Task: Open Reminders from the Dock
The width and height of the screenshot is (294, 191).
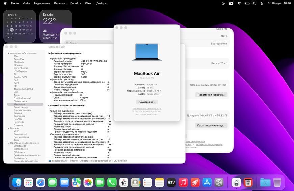Action: coord(148,182)
